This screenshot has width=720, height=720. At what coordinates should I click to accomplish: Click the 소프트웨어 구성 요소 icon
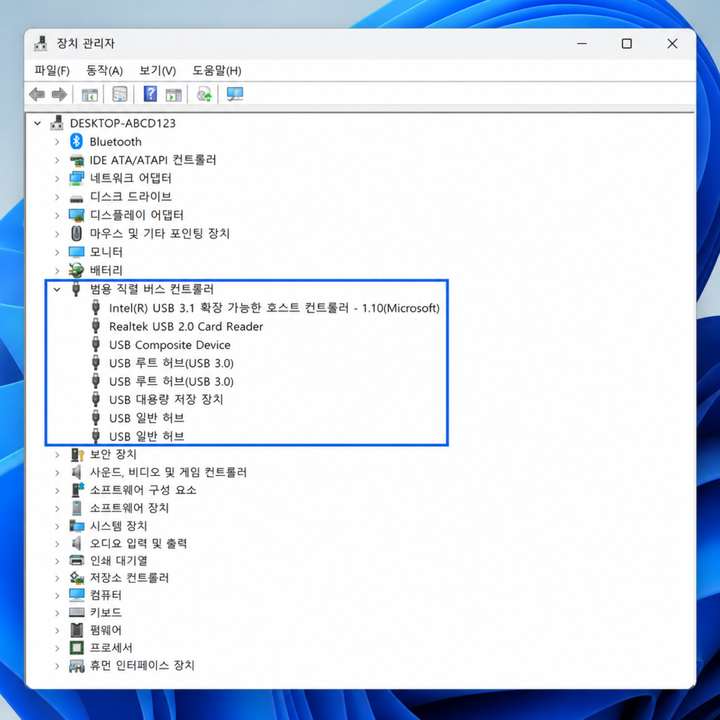[77, 490]
